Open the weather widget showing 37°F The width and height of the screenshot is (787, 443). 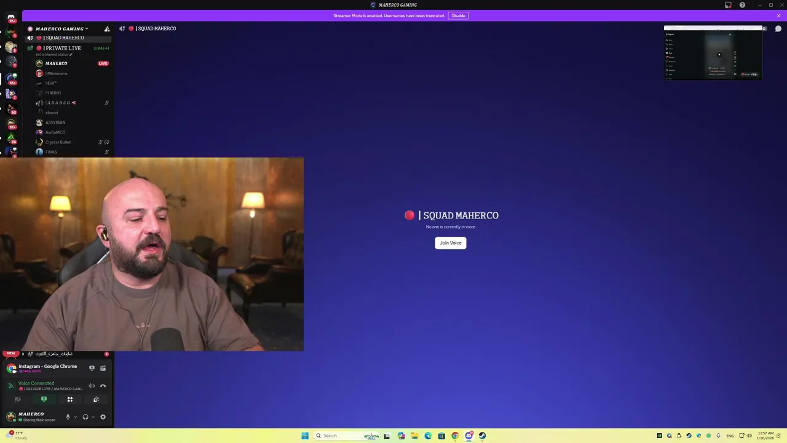pyautogui.click(x=17, y=435)
